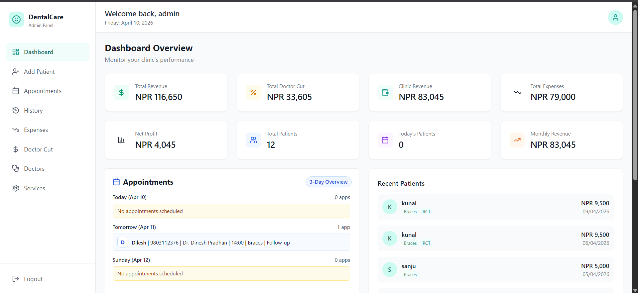Click the 1 app count for Tomorrow
The height and width of the screenshot is (293, 638).
click(x=343, y=227)
